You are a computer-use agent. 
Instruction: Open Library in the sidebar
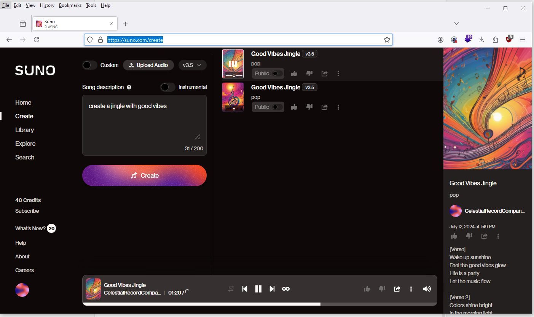point(24,130)
